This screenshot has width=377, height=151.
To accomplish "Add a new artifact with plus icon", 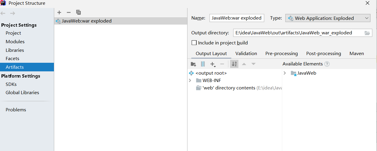I will coord(59,12).
